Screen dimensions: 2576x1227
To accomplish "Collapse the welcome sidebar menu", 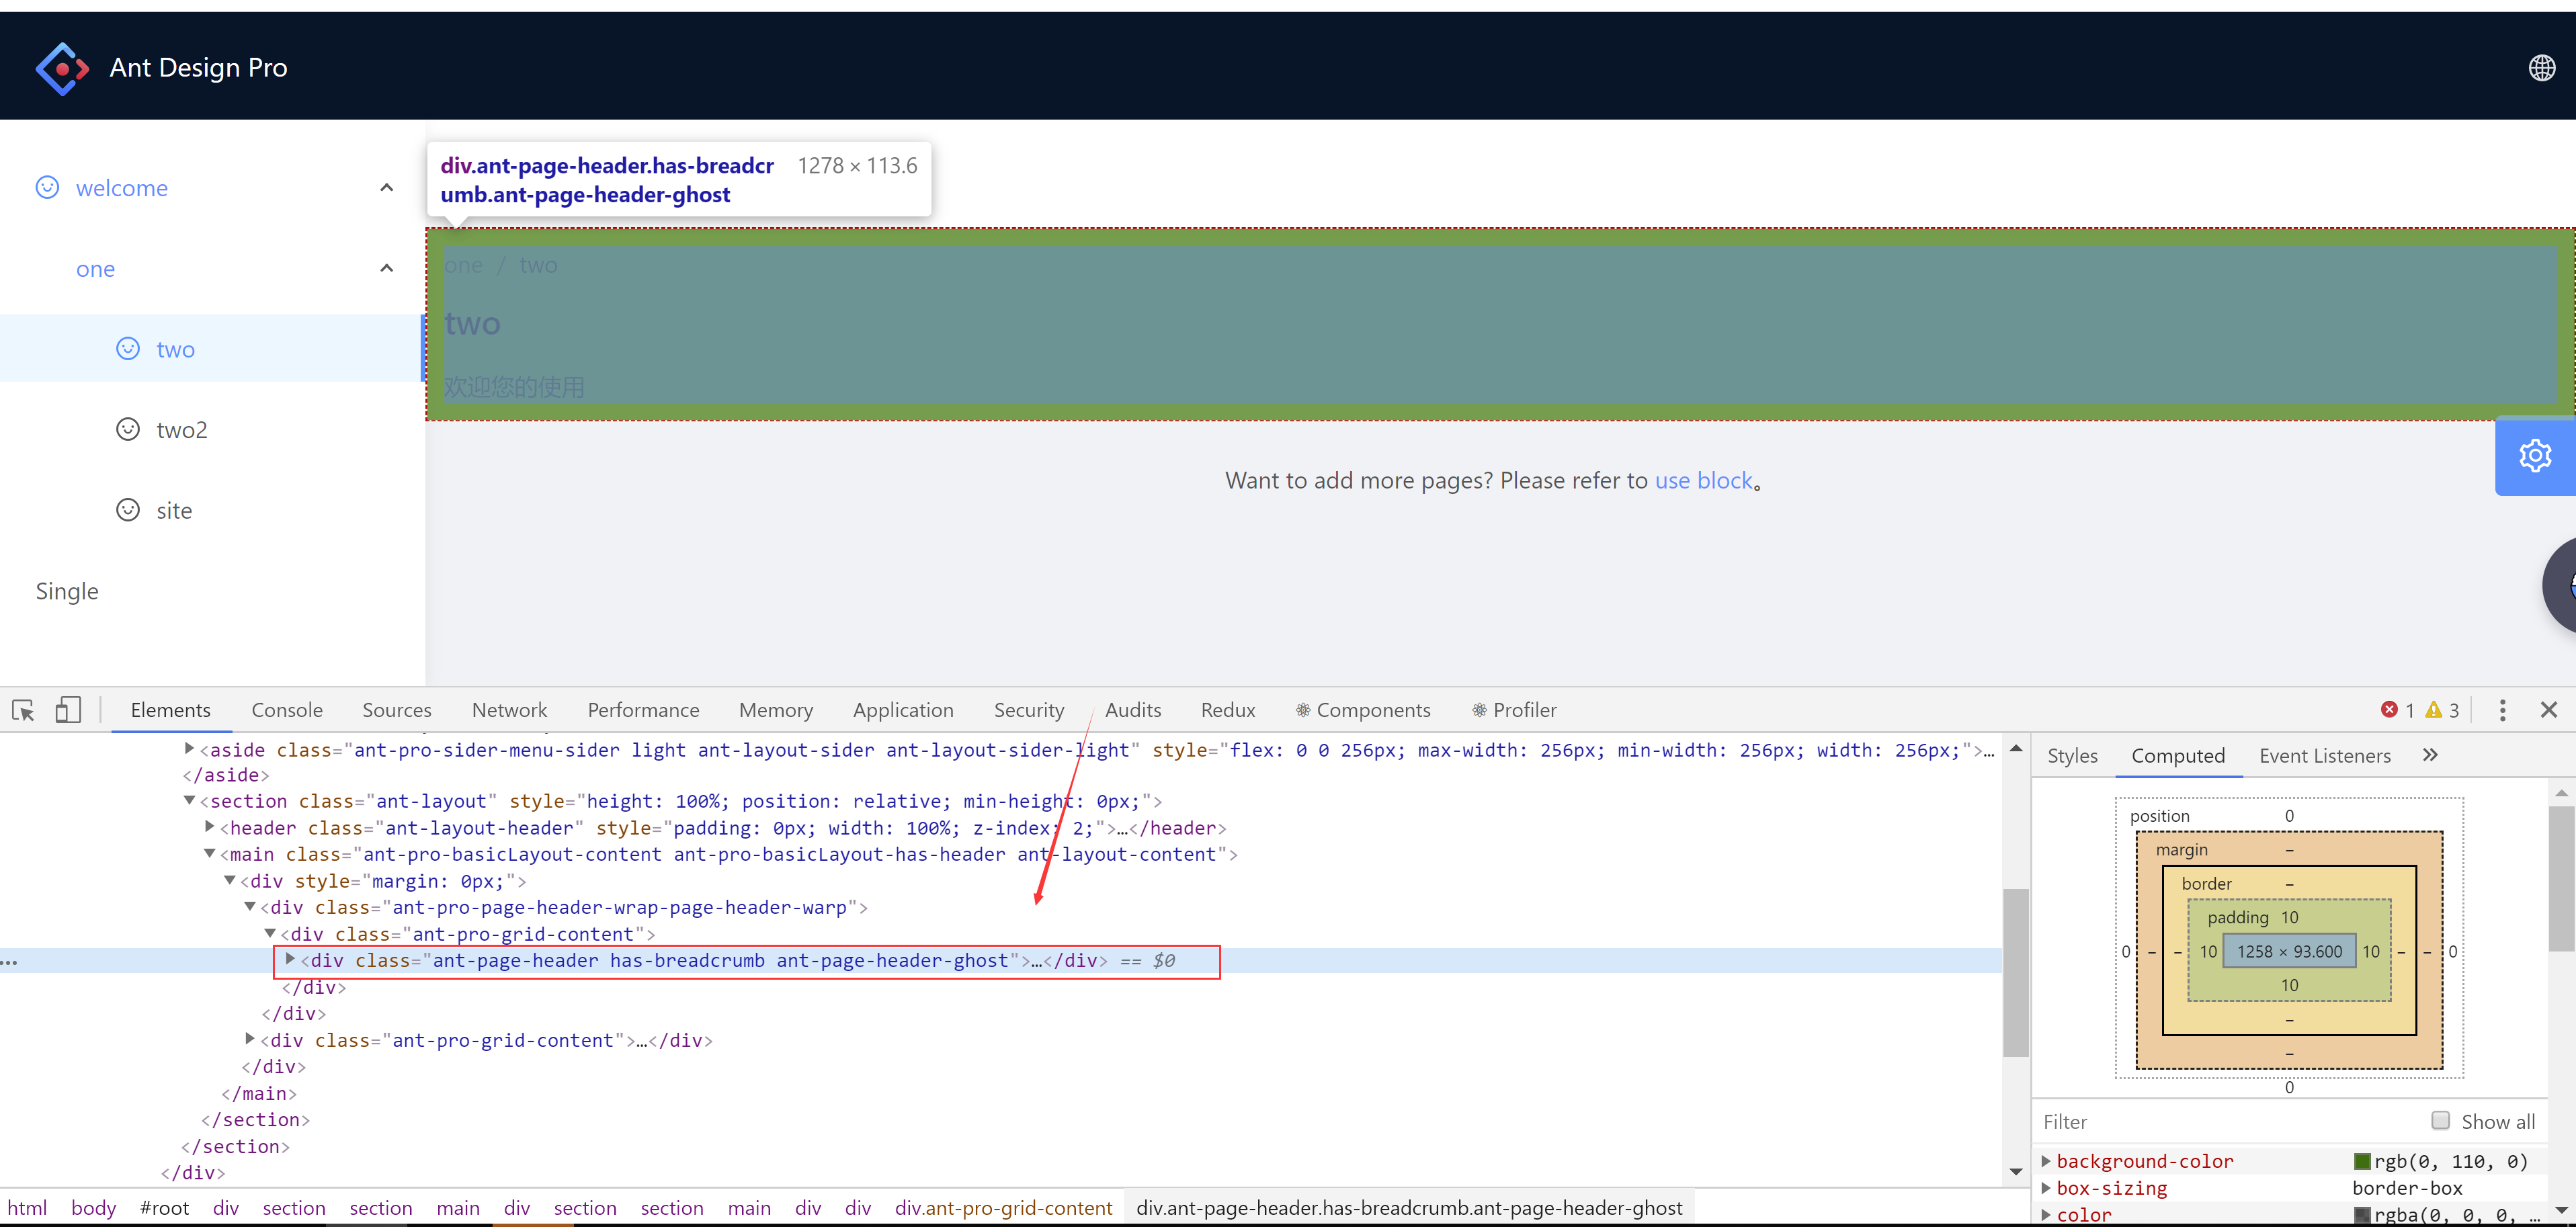I will click(x=387, y=188).
